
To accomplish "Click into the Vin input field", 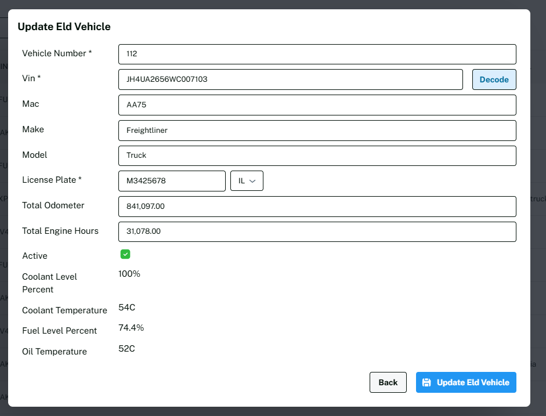I will (x=290, y=79).
